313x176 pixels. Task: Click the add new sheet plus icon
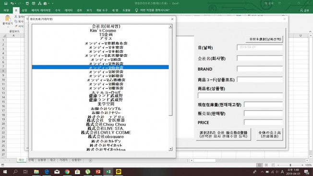coord(90,161)
